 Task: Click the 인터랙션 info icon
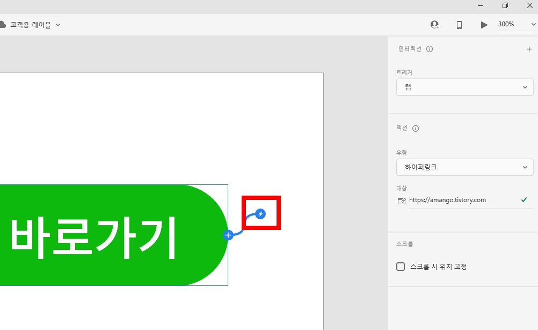429,48
